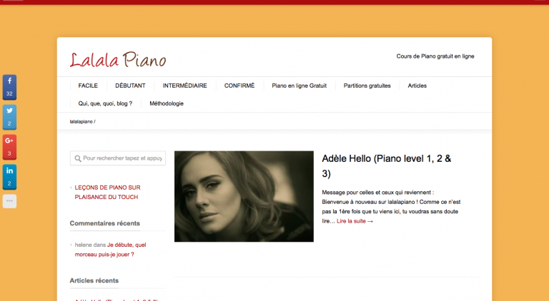The image size is (549, 301).
Task: Open the Adèle photo thumbnail
Action: tap(244, 196)
